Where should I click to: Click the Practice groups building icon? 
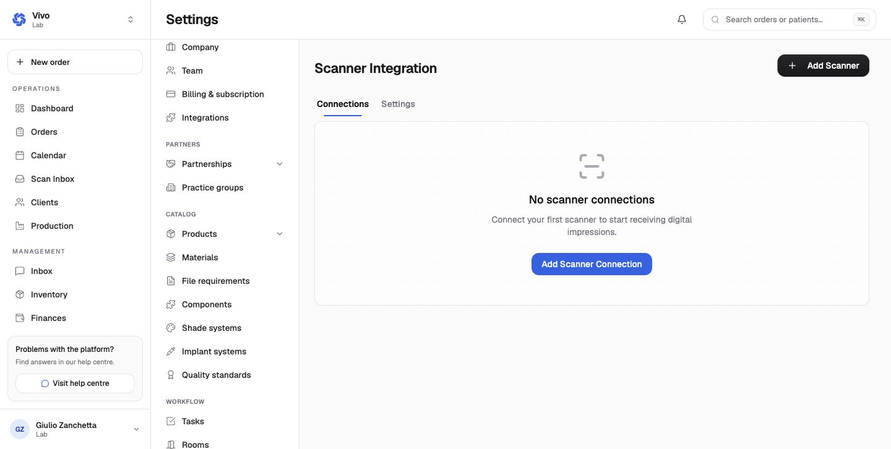[x=171, y=187]
